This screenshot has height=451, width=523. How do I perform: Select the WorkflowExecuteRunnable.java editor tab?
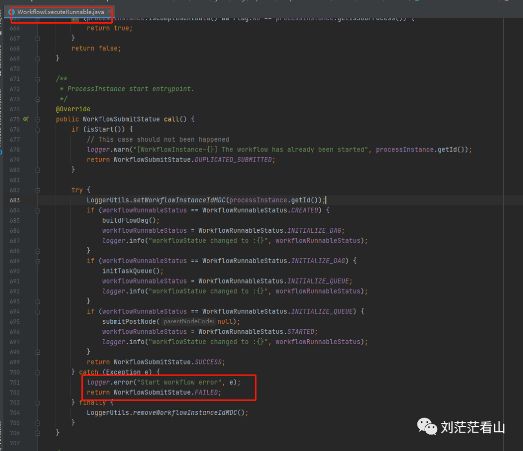(60, 12)
